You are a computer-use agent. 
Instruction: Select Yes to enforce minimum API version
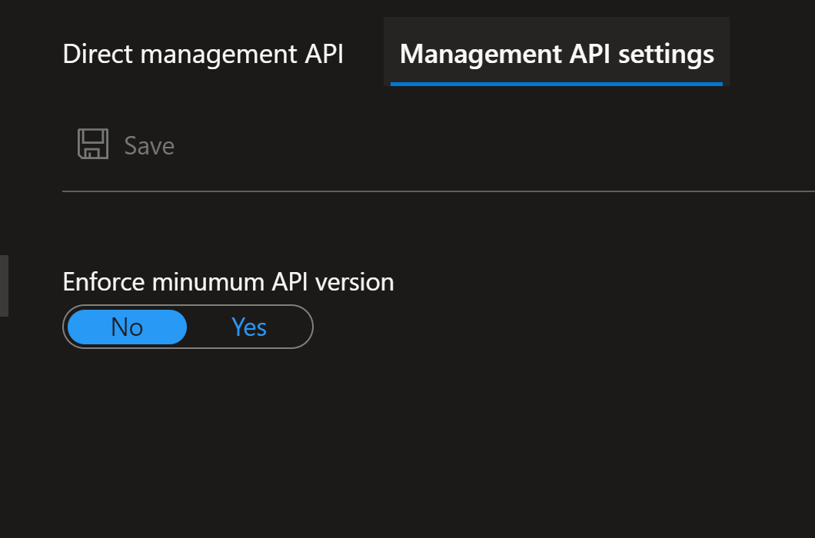(249, 327)
